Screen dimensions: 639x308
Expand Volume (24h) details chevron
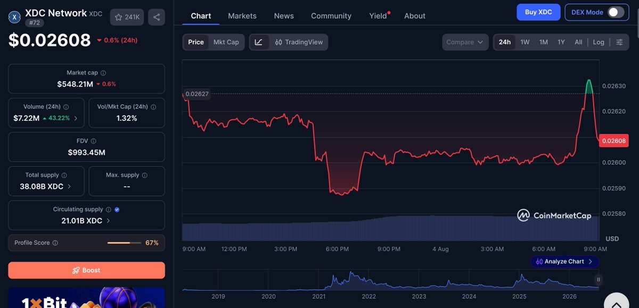75,118
